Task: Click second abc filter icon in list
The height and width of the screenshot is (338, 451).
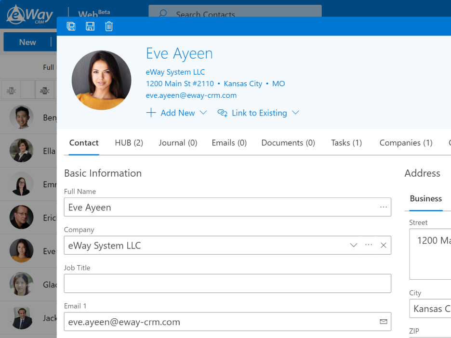Action: coord(45,91)
